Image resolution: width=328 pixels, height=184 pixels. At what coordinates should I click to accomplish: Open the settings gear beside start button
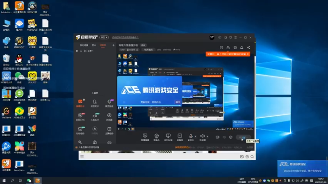(231, 137)
